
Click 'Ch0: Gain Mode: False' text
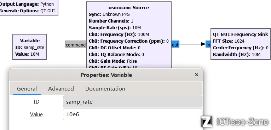(x=113, y=61)
